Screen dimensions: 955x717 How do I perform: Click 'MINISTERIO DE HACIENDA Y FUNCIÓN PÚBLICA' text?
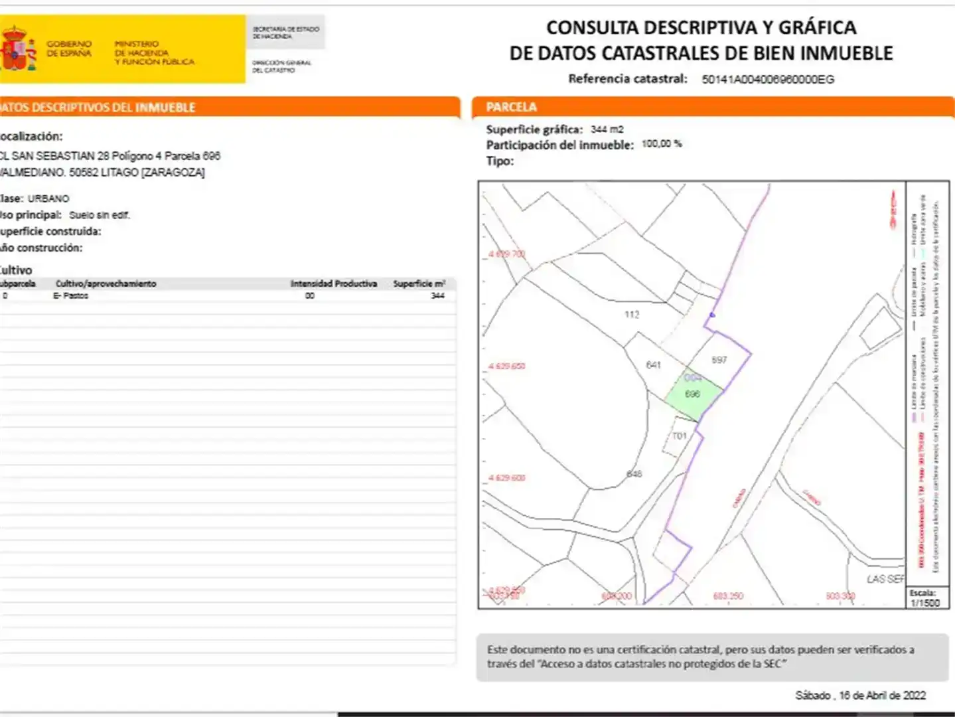(155, 52)
